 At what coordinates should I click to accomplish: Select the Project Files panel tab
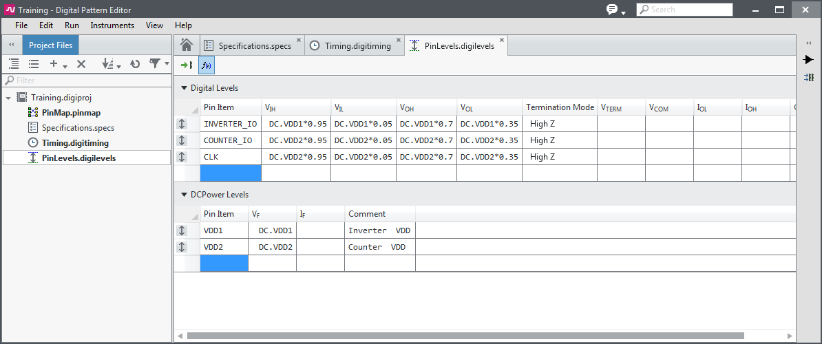pyautogui.click(x=50, y=45)
